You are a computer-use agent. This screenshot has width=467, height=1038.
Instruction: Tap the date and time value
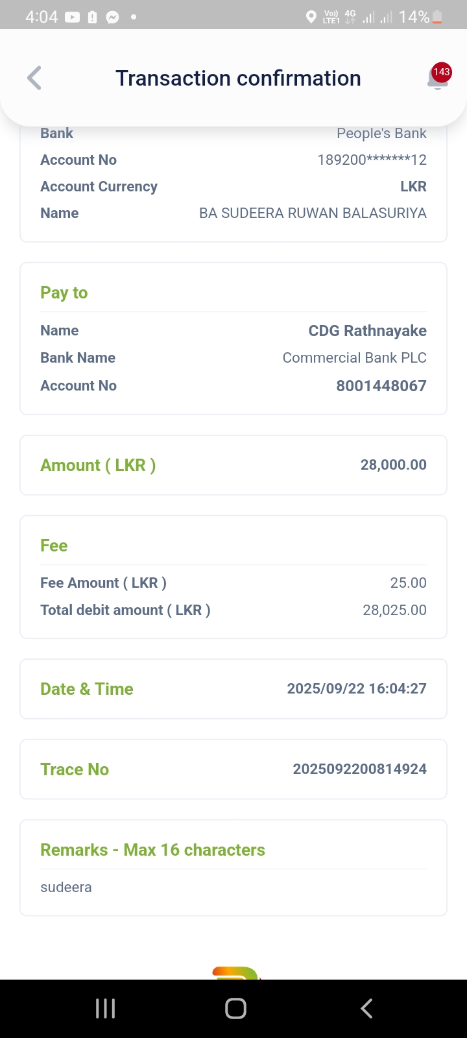pyautogui.click(x=357, y=688)
